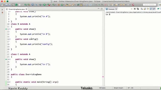
Task: Click the Save icon in toolbar
Action: click(7, 5)
